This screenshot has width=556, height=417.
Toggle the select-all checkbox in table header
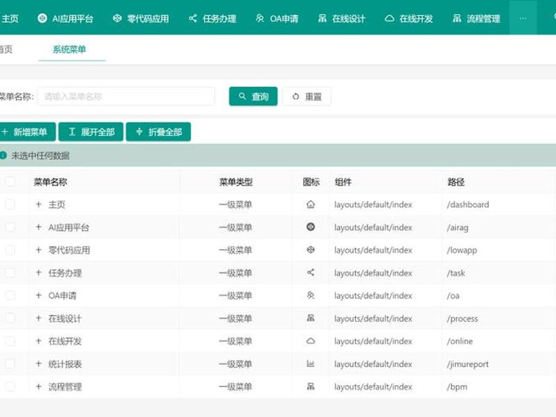point(10,181)
